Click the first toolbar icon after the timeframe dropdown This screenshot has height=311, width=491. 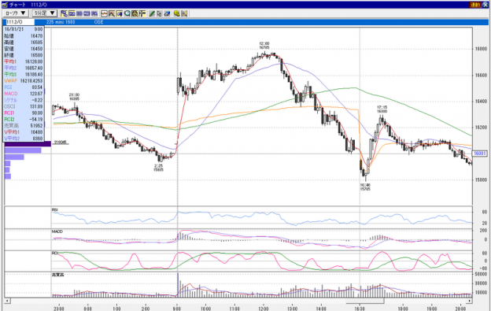[65, 13]
